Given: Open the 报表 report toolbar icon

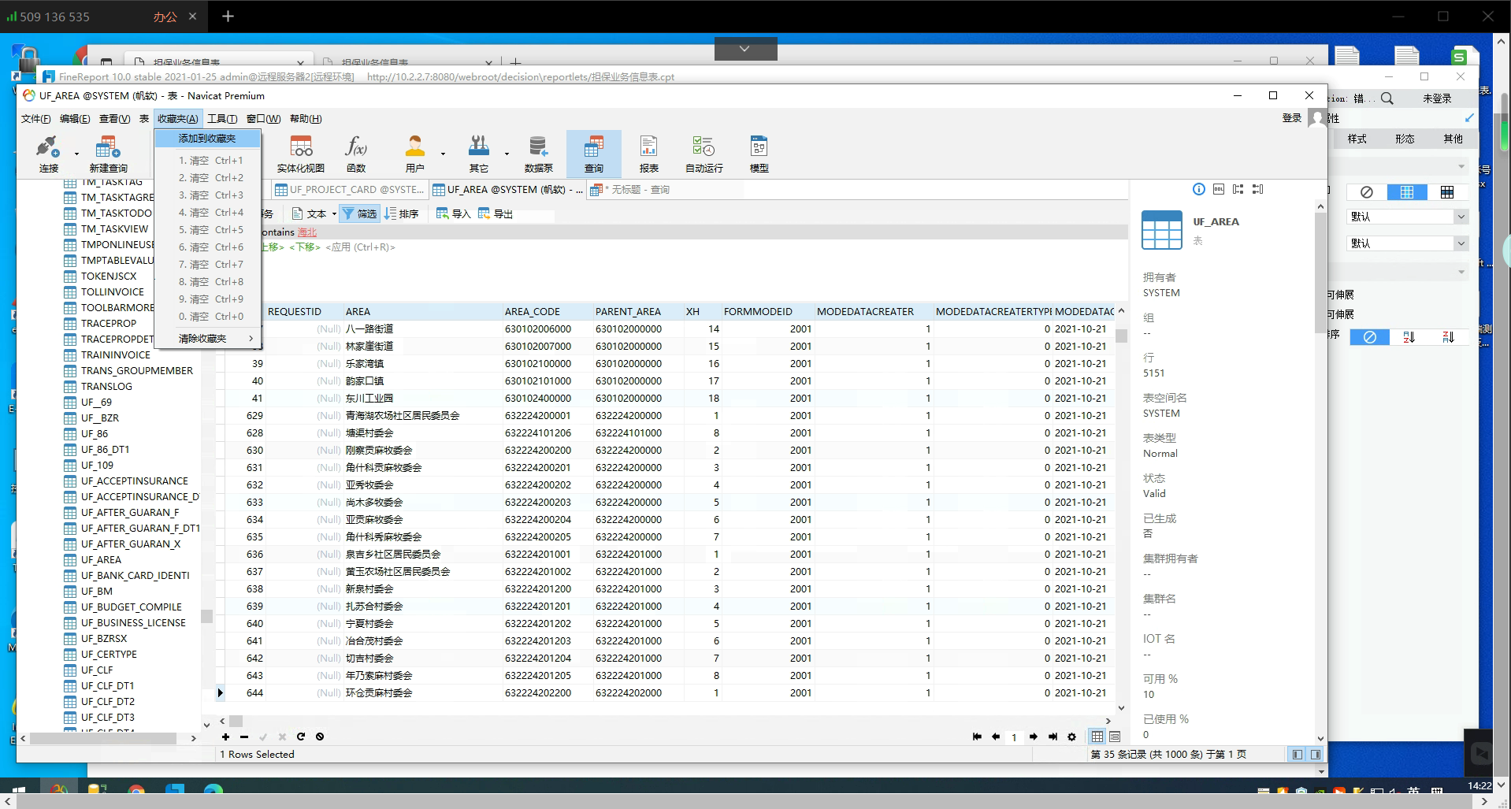Looking at the screenshot, I should (648, 154).
